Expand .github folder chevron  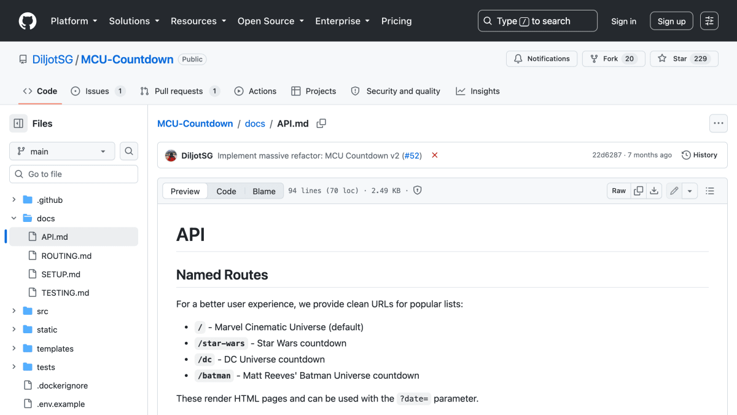point(14,200)
